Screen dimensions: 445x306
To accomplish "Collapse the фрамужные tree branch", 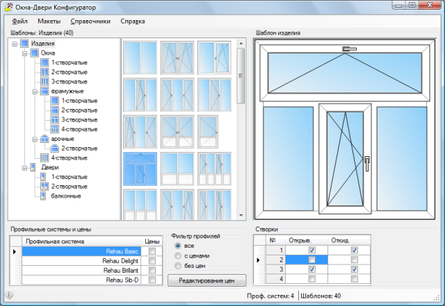I will click(x=35, y=91).
